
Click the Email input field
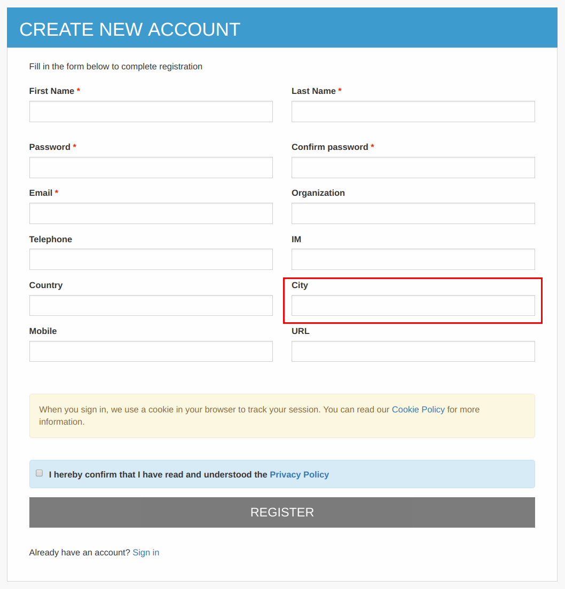click(151, 213)
